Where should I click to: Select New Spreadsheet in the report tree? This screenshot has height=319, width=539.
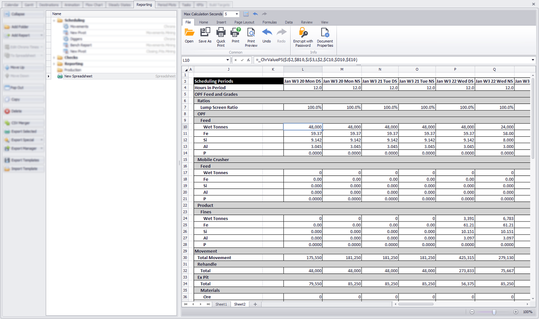(x=78, y=76)
